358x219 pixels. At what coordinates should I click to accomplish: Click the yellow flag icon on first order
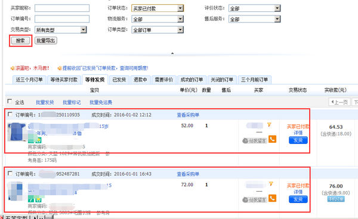[269, 125]
